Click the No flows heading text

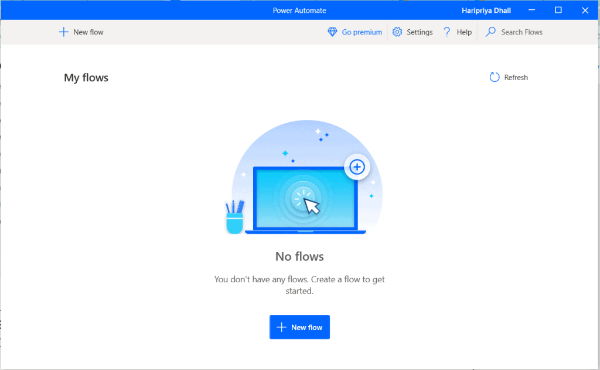pyautogui.click(x=299, y=257)
